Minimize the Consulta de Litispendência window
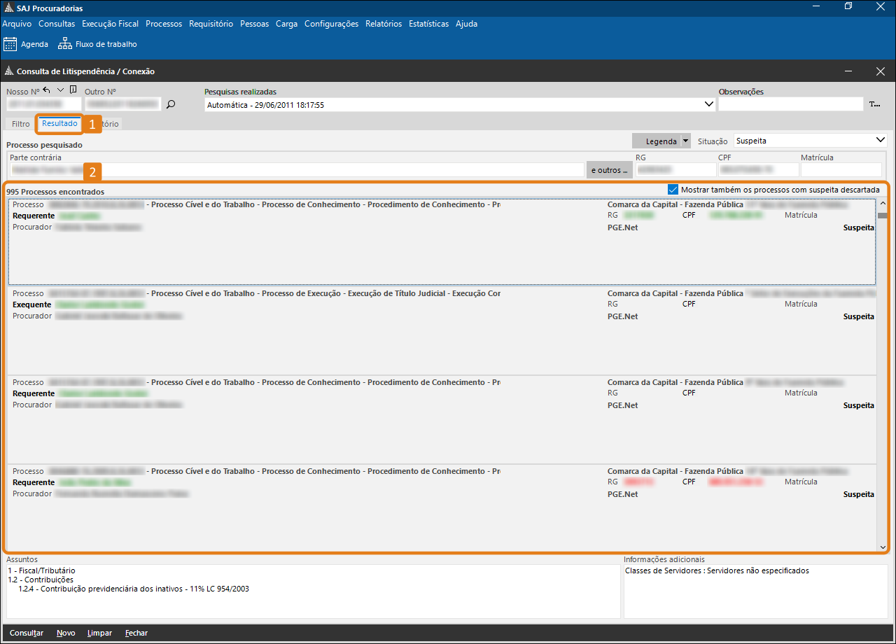Viewport: 896px width, 644px height. point(848,71)
